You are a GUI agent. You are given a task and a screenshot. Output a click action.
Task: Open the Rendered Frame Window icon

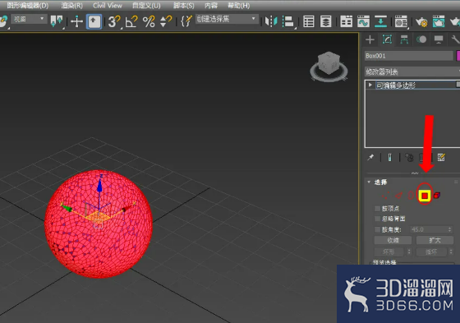[x=439, y=21]
